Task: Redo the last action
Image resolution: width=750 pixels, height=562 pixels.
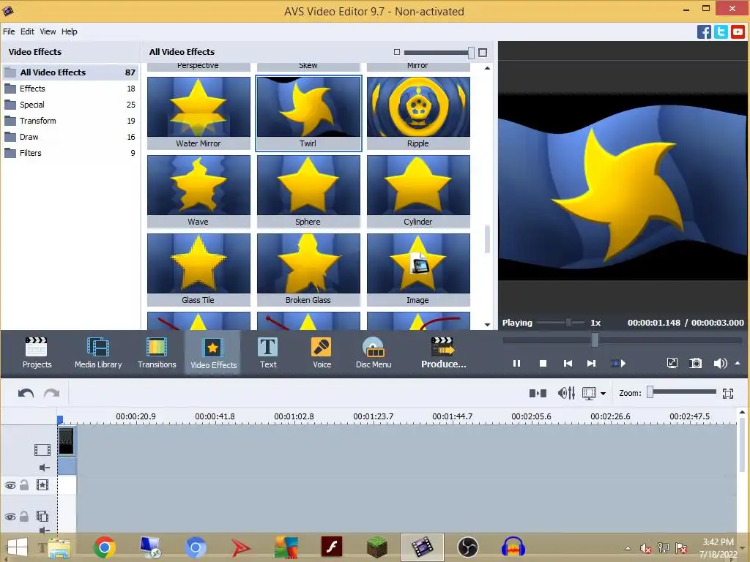Action: [52, 393]
